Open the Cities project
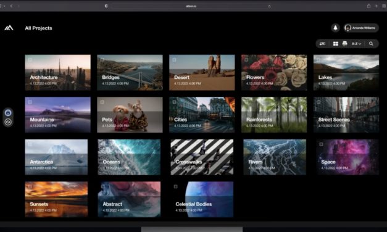This screenshot has height=232, width=387. (202, 115)
